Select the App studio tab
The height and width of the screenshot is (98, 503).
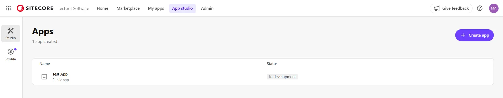pos(182,8)
